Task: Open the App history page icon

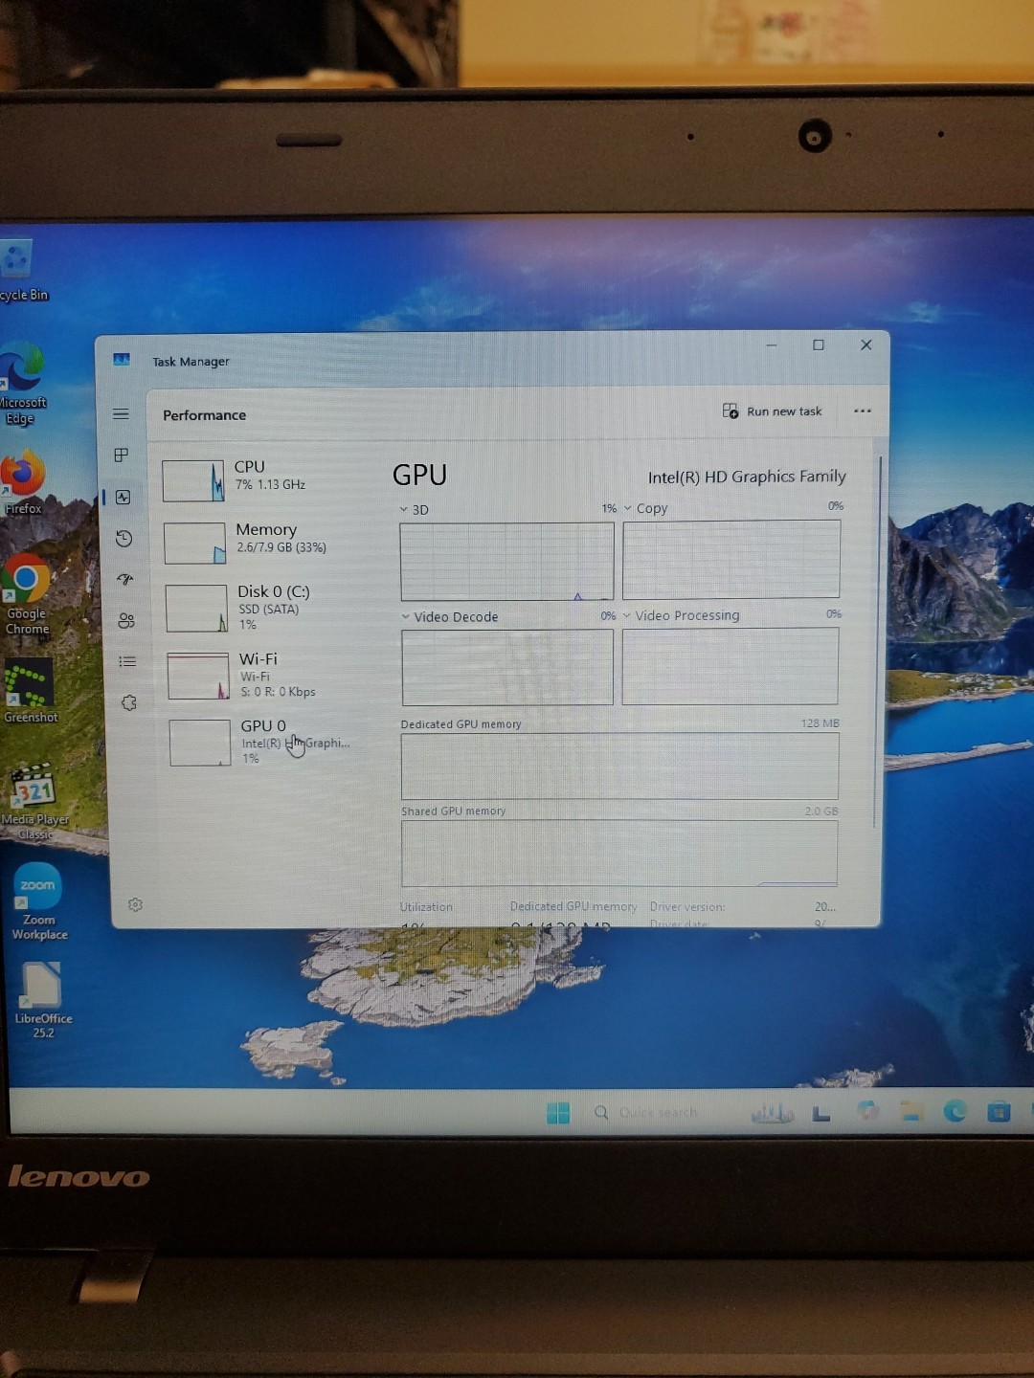Action: [124, 539]
